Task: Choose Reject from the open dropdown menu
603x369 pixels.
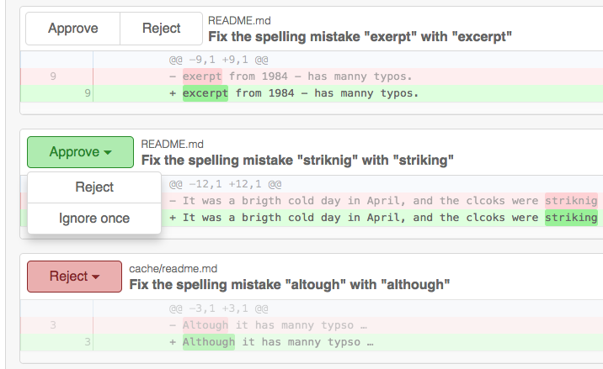Action: point(94,187)
